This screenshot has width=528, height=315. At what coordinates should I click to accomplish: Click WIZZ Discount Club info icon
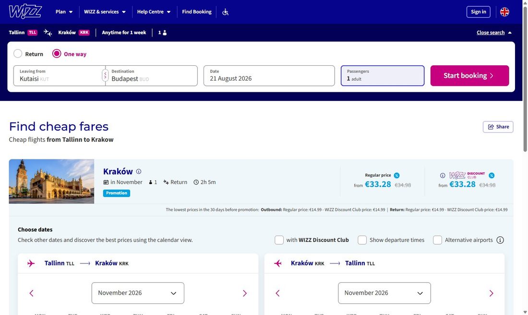coord(443,176)
